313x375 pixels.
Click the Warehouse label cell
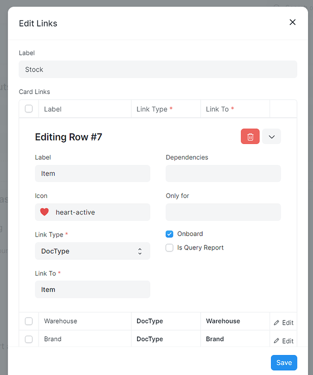pyautogui.click(x=85, y=321)
